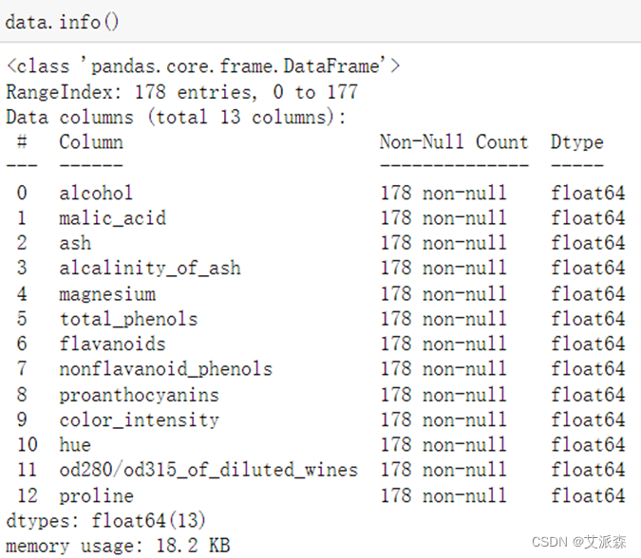The width and height of the screenshot is (641, 558).
Task: Click the 'Non-Null Count' header
Action: click(x=454, y=142)
